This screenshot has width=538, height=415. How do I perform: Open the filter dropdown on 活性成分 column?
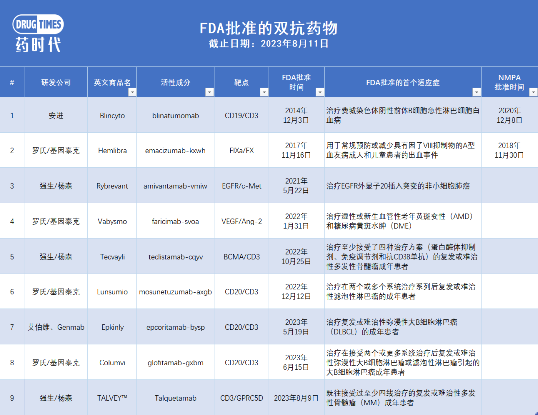(x=209, y=92)
